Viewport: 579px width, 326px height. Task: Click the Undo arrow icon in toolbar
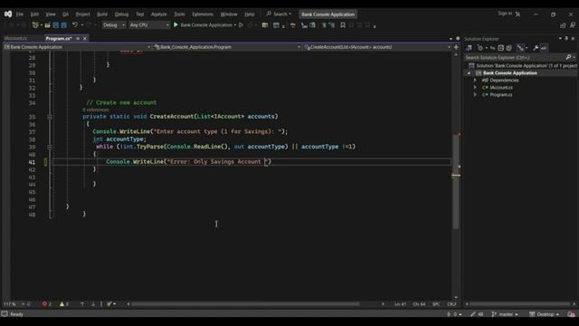(x=75, y=25)
